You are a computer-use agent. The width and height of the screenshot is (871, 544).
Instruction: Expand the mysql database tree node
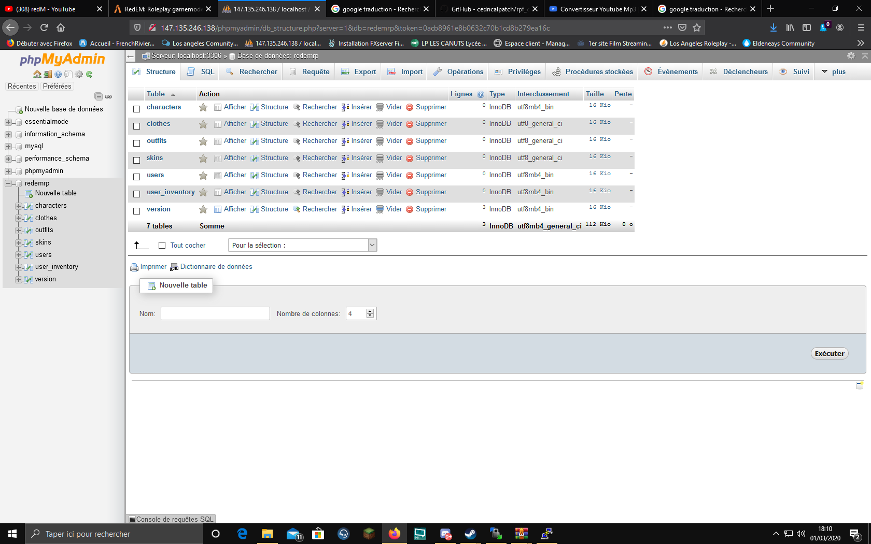pos(8,146)
